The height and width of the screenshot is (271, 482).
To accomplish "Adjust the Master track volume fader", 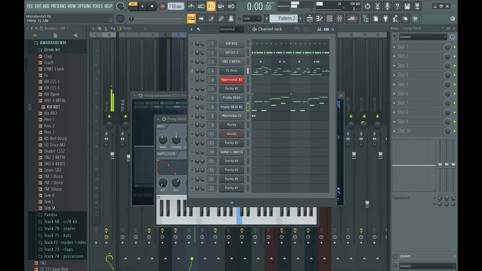I will coord(112,155).
